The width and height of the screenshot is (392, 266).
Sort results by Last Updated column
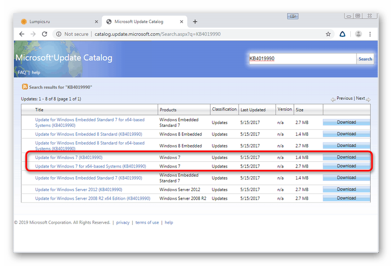[x=253, y=110]
